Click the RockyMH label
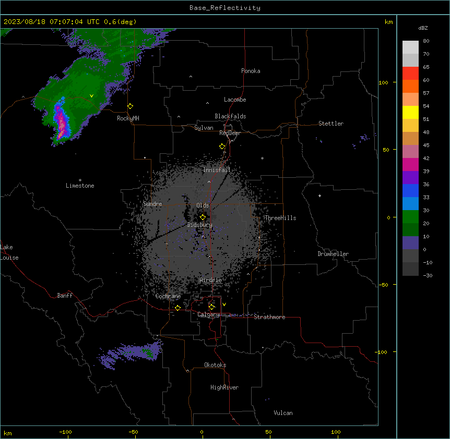Screen dimensions: 450x439 tap(128, 118)
